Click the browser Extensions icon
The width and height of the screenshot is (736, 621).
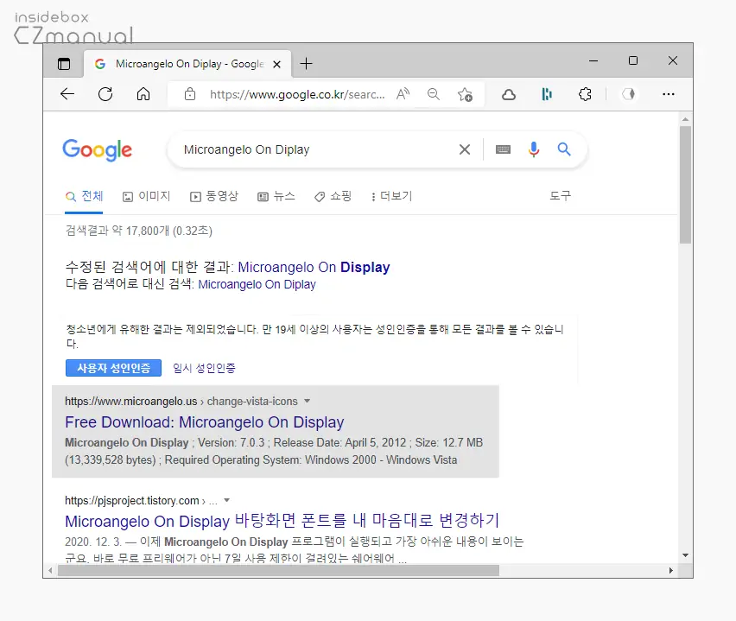coord(585,94)
